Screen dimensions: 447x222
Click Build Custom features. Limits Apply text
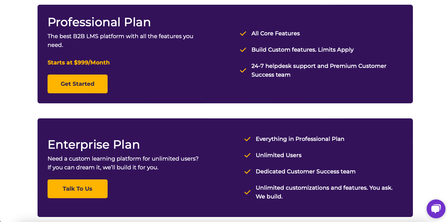coord(302,50)
